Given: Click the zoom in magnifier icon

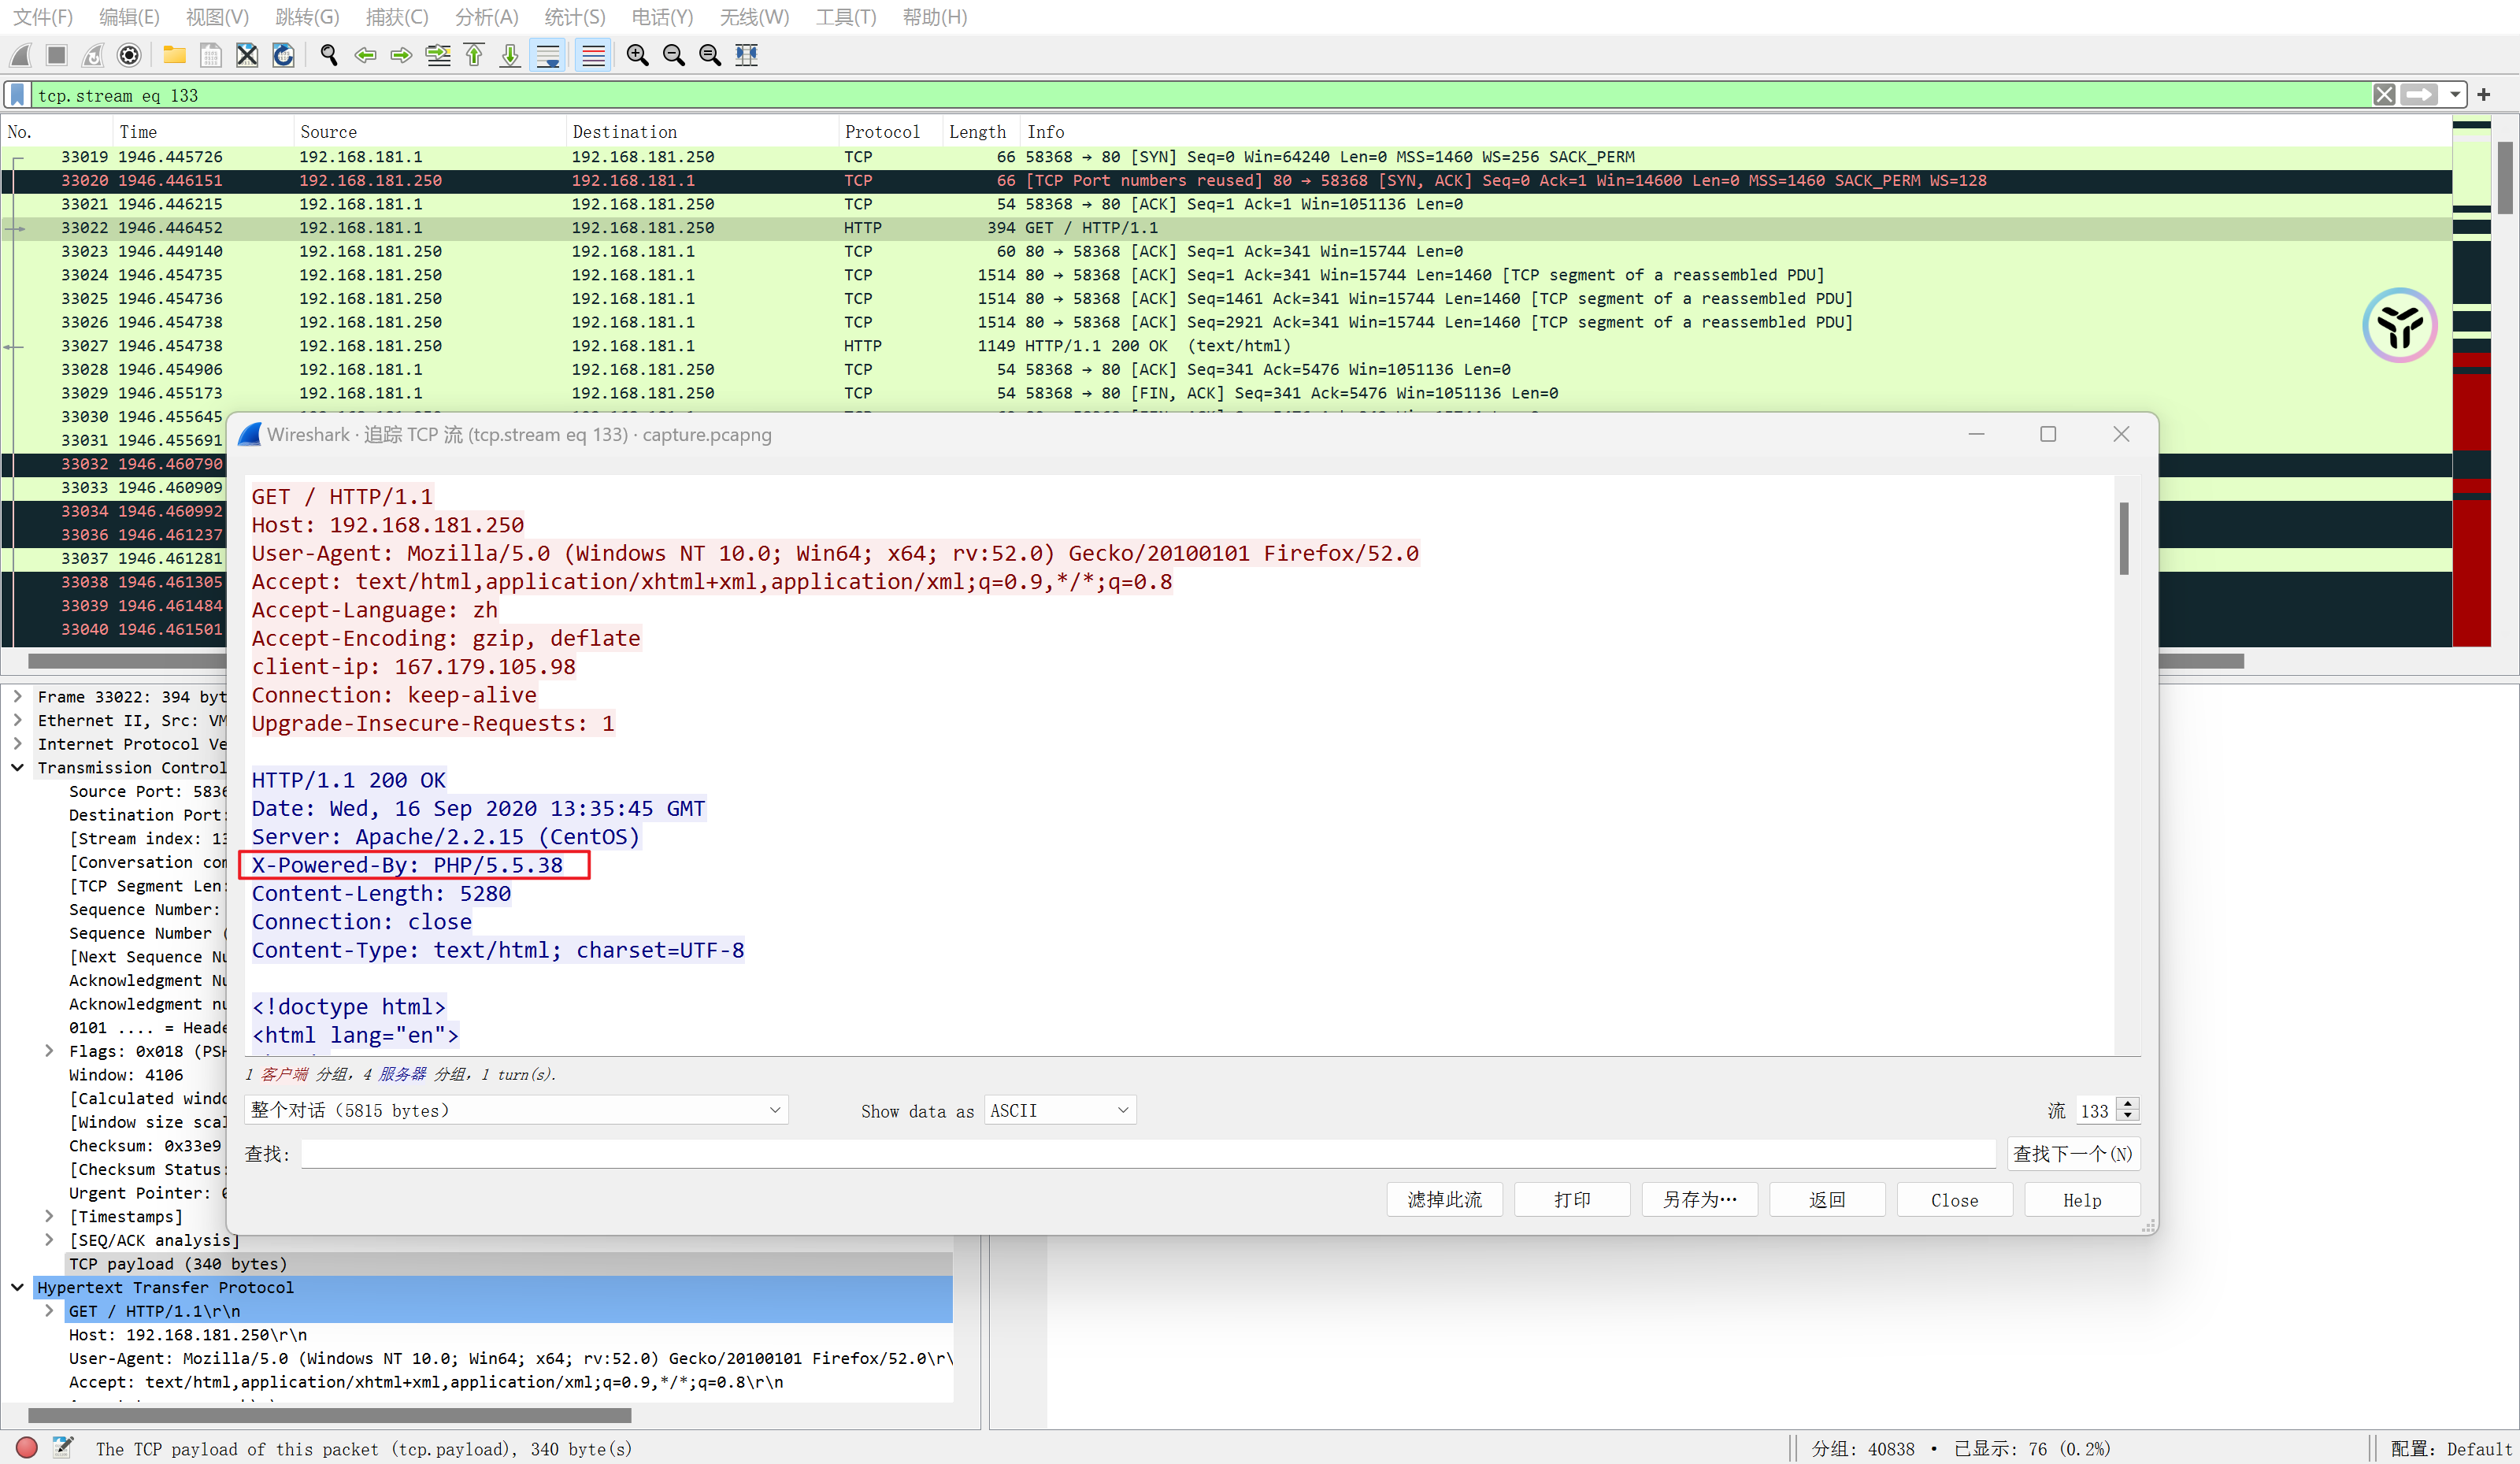Looking at the screenshot, I should (x=637, y=55).
